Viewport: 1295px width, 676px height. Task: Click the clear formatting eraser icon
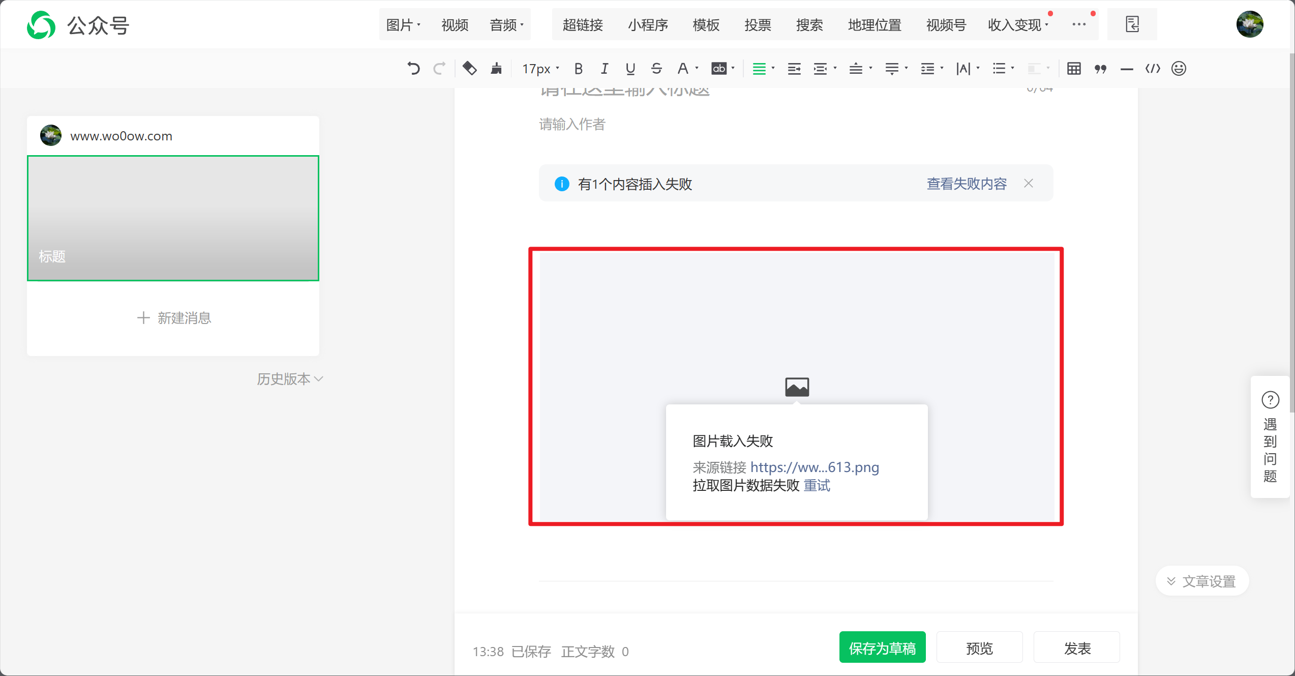[x=469, y=68]
